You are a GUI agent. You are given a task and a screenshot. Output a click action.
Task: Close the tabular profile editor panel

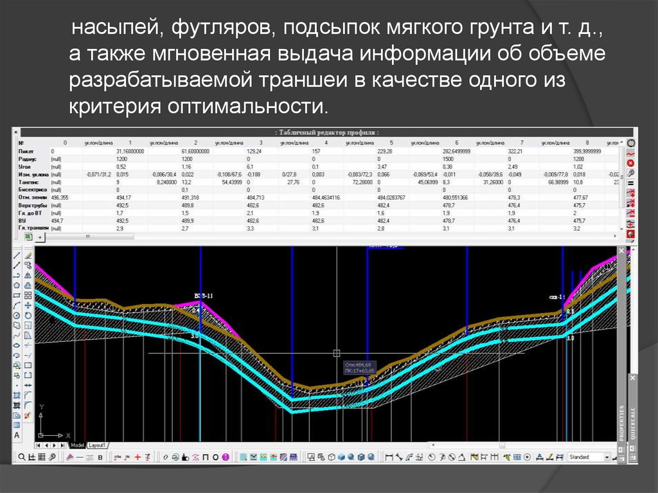point(16,132)
